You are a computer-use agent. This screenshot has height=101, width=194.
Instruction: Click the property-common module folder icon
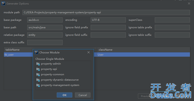(x=38, y=75)
